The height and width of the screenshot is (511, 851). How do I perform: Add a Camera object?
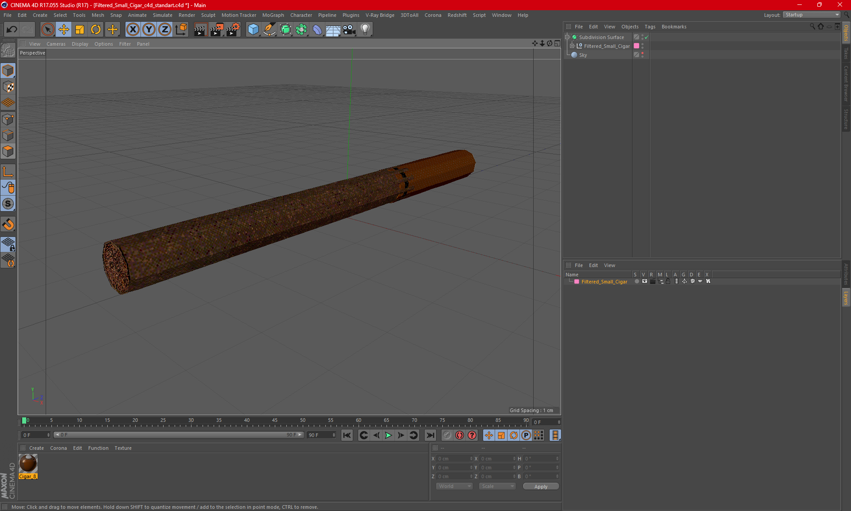pyautogui.click(x=349, y=30)
